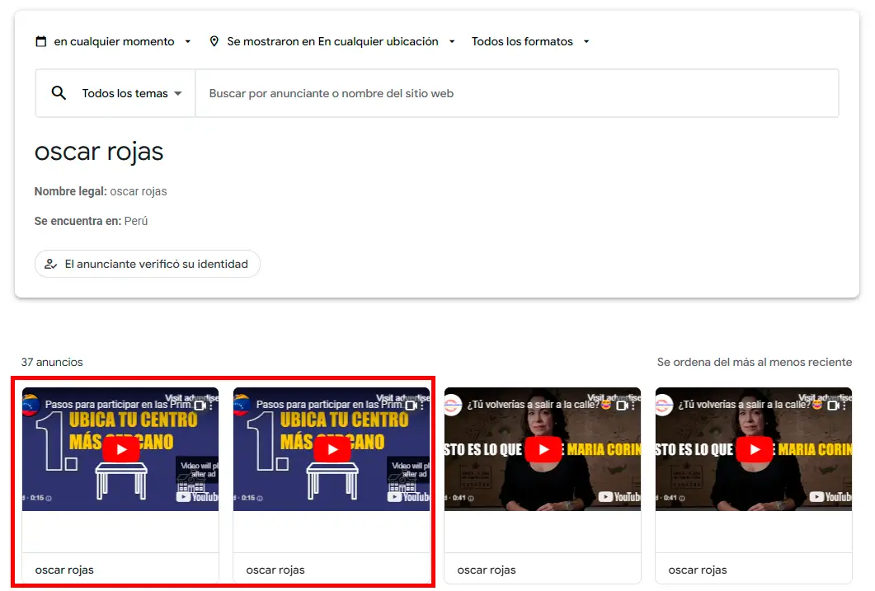The height and width of the screenshot is (591, 875).
Task: Click the advertiser search input field
Action: click(516, 94)
